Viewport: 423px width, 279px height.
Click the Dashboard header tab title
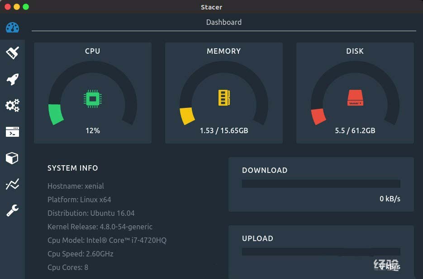pos(223,22)
